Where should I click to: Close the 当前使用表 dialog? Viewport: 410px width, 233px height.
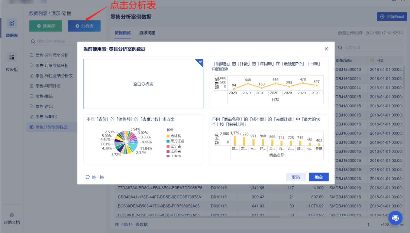click(x=326, y=49)
